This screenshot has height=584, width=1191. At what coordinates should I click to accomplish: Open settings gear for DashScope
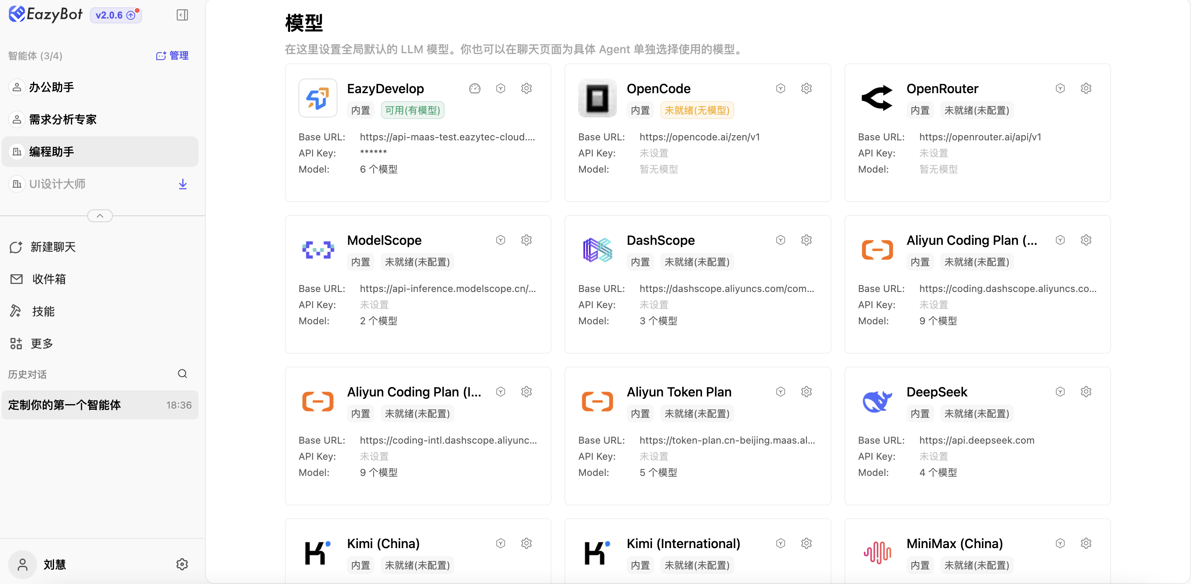pyautogui.click(x=807, y=240)
